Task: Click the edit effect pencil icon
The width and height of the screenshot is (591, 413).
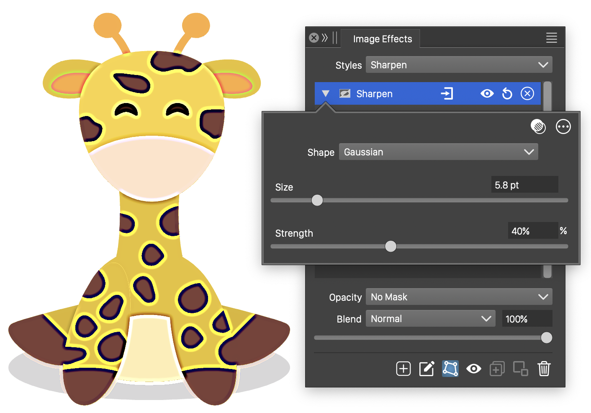Action: (x=427, y=369)
